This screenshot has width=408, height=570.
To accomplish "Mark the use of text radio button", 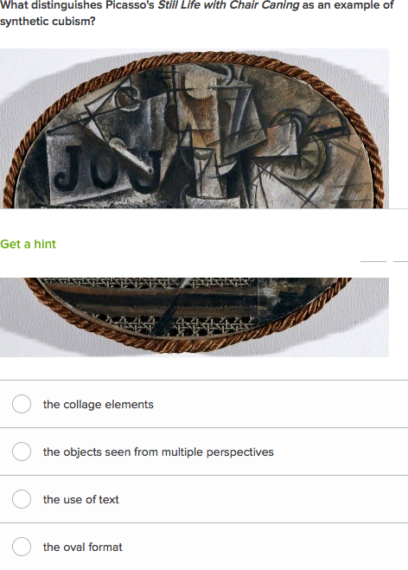I will (x=22, y=499).
